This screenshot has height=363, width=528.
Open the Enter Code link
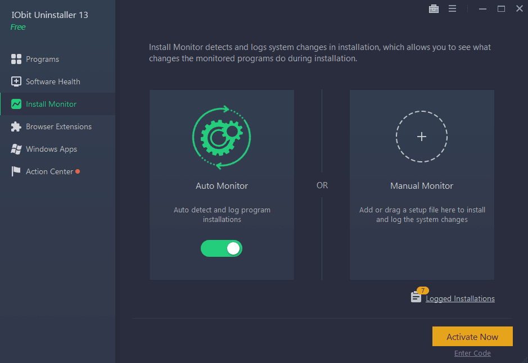(472, 353)
